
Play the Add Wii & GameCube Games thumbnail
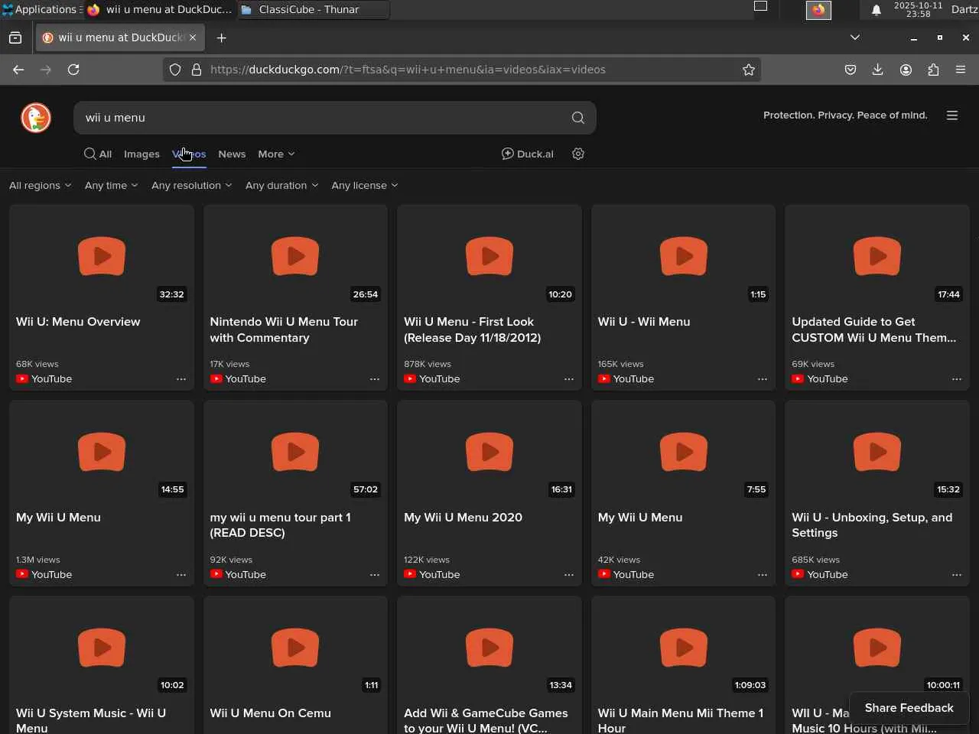(x=489, y=648)
